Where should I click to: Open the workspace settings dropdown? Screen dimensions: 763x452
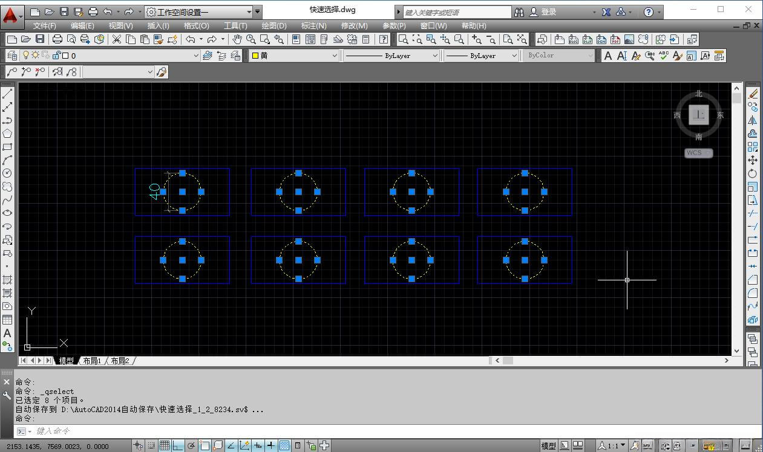click(x=249, y=11)
